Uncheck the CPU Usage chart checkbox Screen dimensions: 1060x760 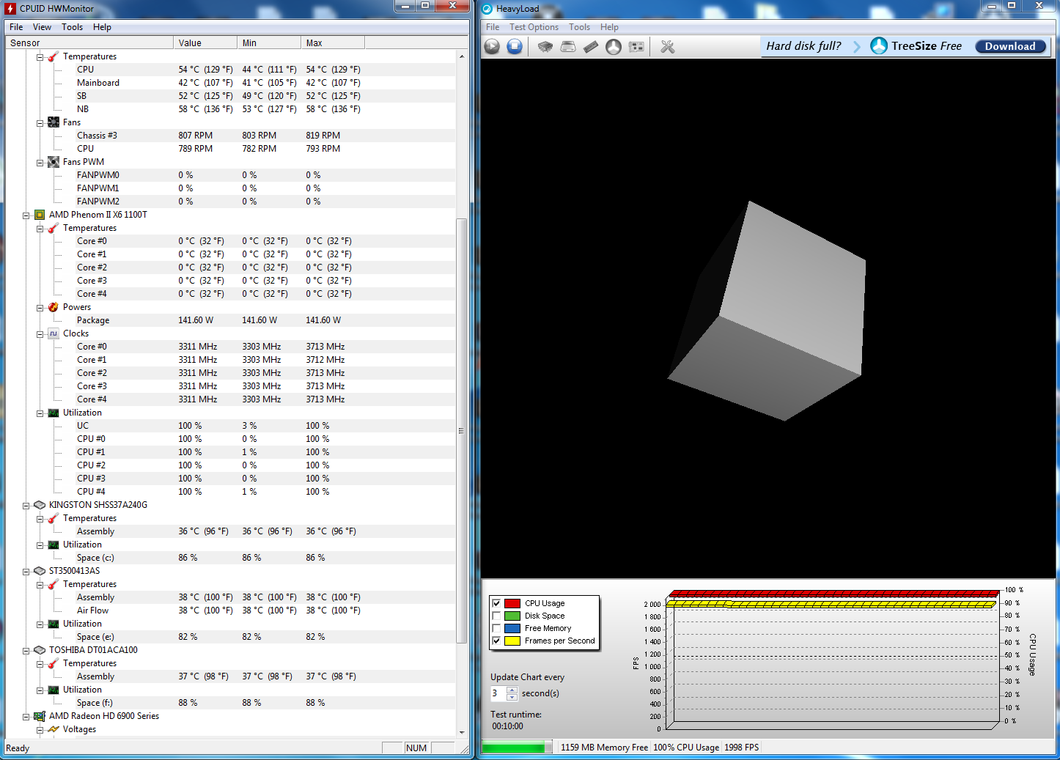click(496, 603)
